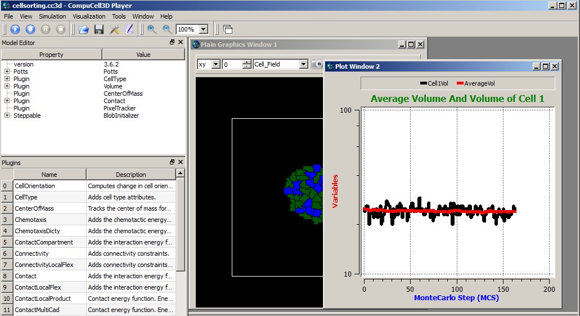The width and height of the screenshot is (580, 316).
Task: Click the Zoom In magnifier icon
Action: (x=152, y=29)
